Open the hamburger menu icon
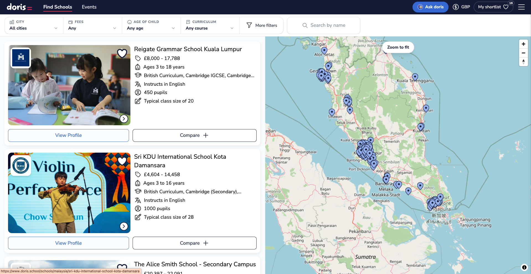Viewport: 531px width, 274px height. coord(521,7)
